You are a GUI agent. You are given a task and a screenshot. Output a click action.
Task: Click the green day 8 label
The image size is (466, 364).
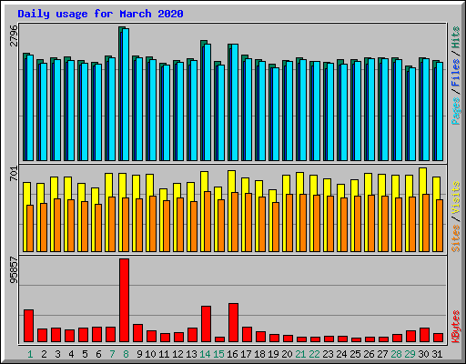[x=126, y=354]
